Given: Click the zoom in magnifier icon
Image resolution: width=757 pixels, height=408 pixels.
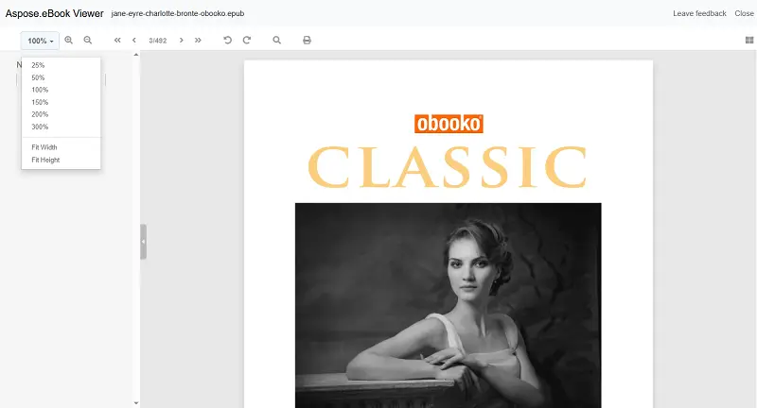Looking at the screenshot, I should 68,41.
